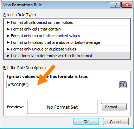The image size is (134, 129).
Task: Choose Format only unique or duplicate values
Action: point(67,49)
